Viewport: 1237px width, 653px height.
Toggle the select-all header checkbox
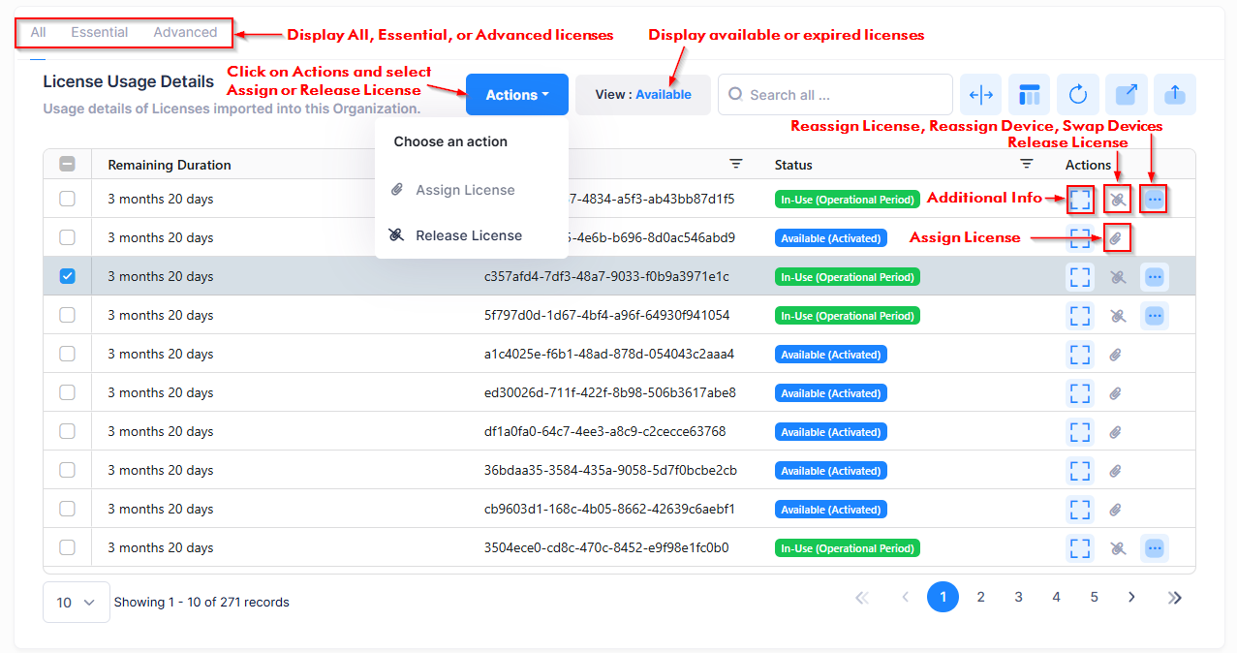coord(67,165)
